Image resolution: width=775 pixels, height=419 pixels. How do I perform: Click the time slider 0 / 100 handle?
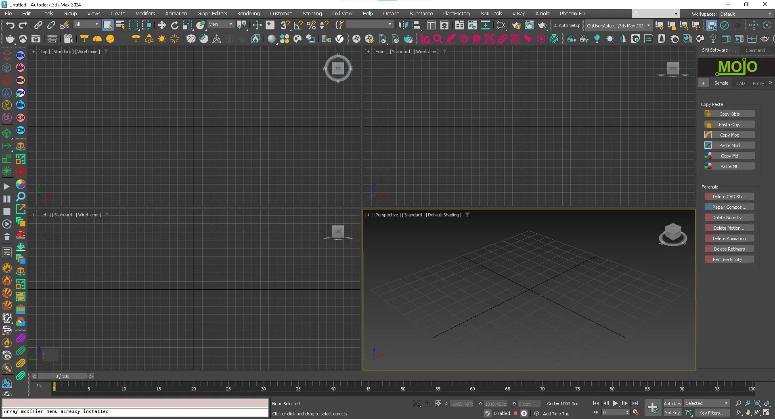click(63, 376)
